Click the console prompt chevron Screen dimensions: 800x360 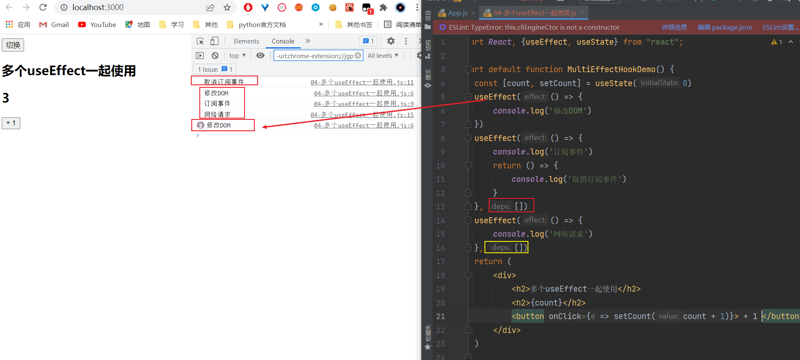coord(198,135)
